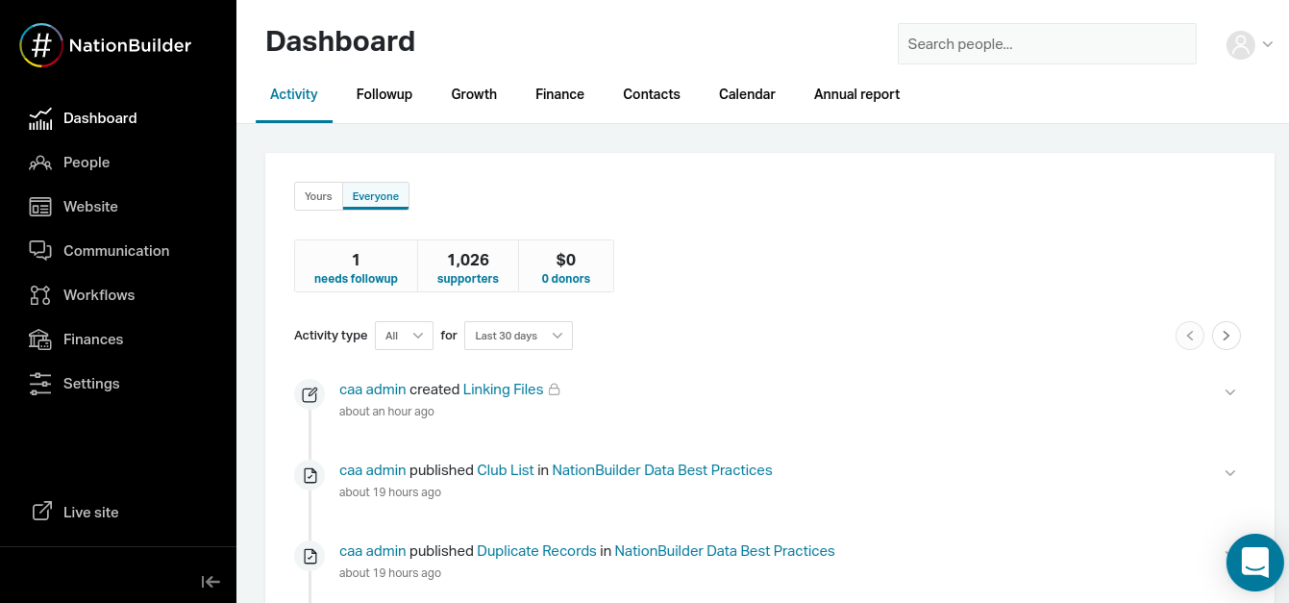Switch to the Annual report tab

857,94
